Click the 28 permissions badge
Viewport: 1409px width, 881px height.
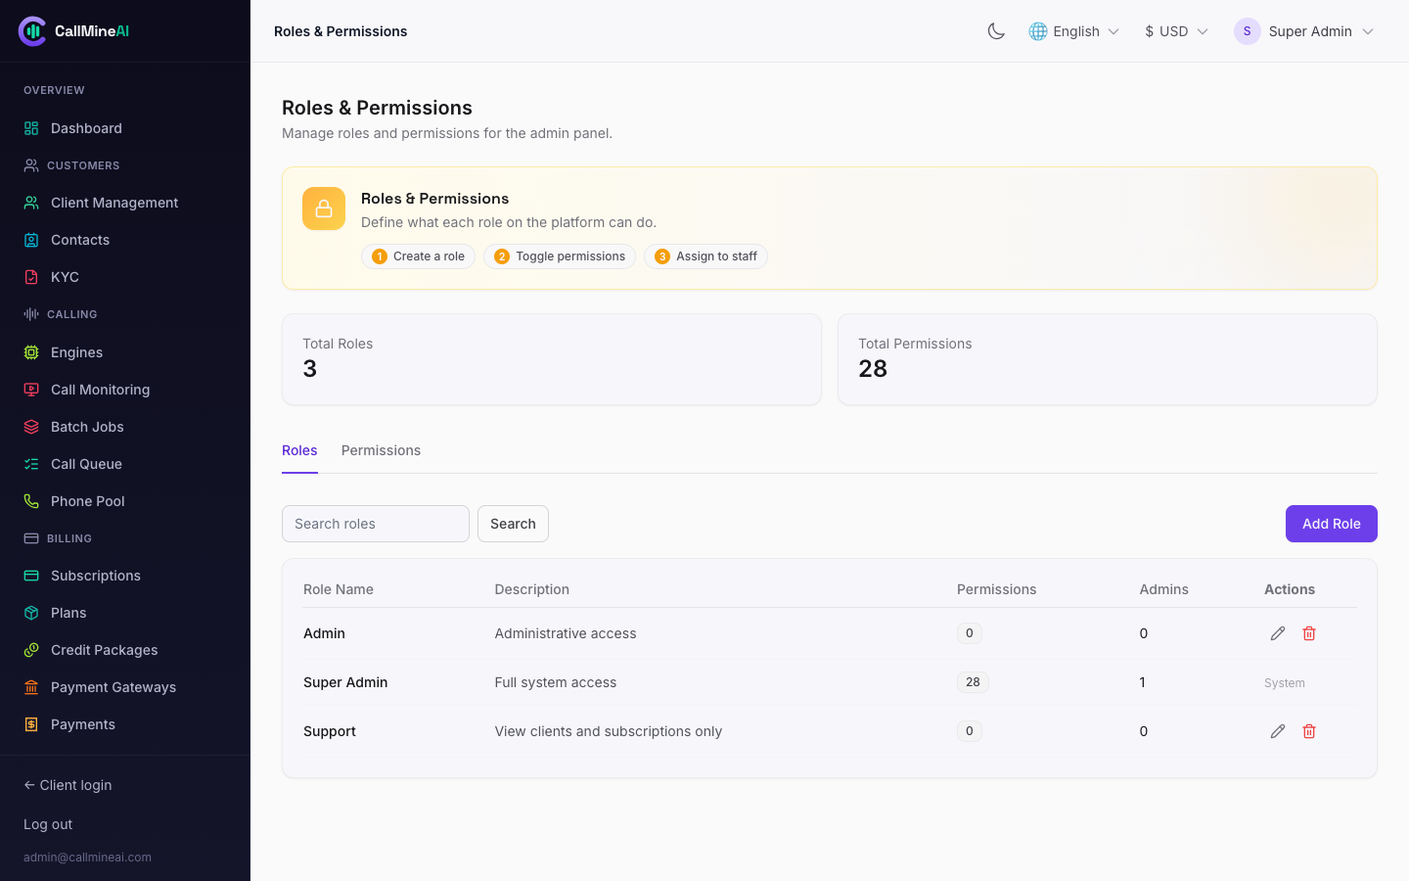pos(973,682)
